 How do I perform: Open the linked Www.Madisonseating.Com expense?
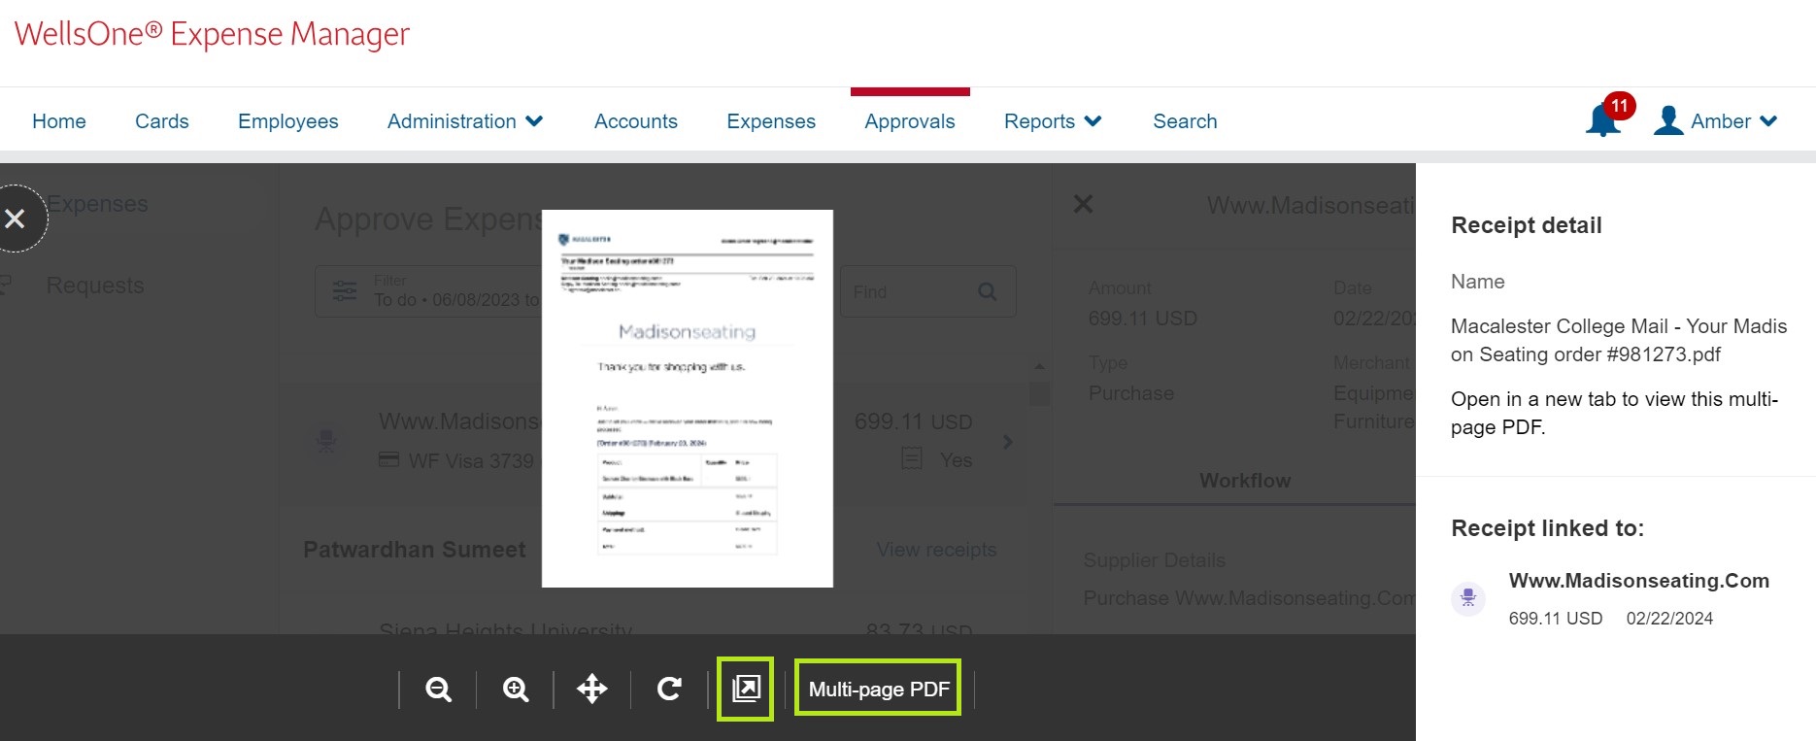1638,581
